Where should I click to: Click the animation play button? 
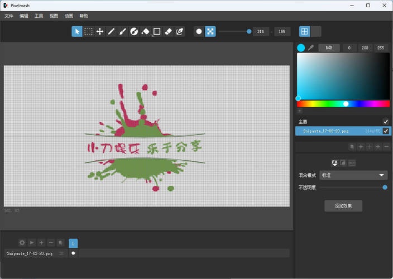click(x=32, y=243)
